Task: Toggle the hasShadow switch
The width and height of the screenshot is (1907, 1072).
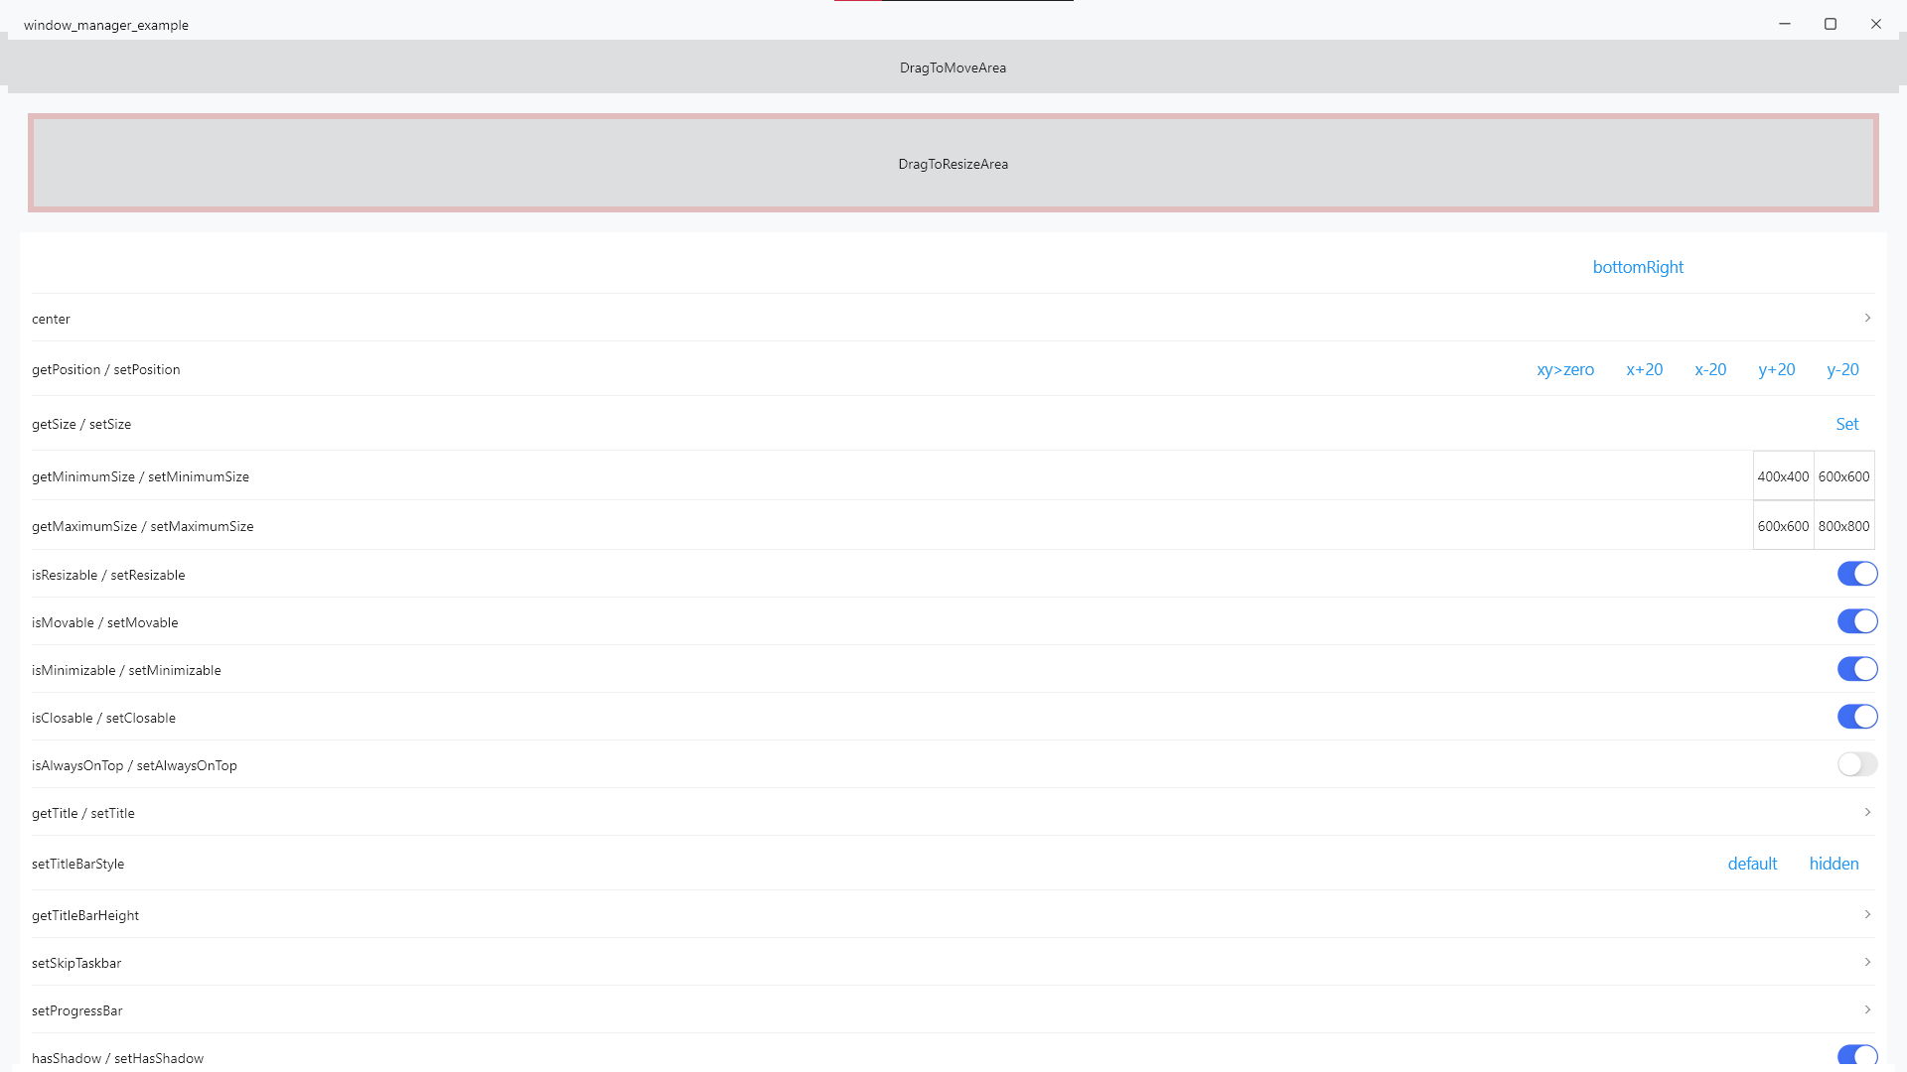Action: click(x=1857, y=1056)
